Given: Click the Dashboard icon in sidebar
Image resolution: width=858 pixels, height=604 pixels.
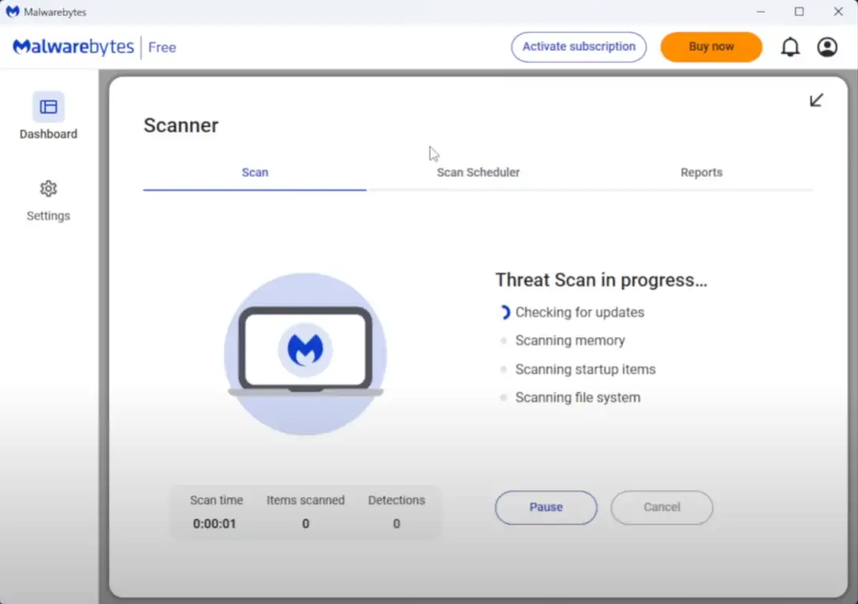Looking at the screenshot, I should pyautogui.click(x=48, y=107).
